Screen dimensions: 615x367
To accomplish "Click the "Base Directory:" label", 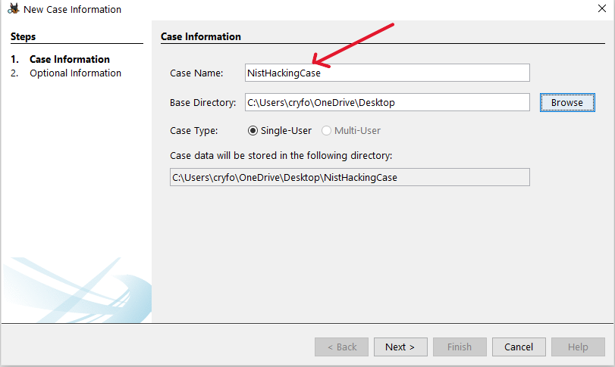I will 202,102.
